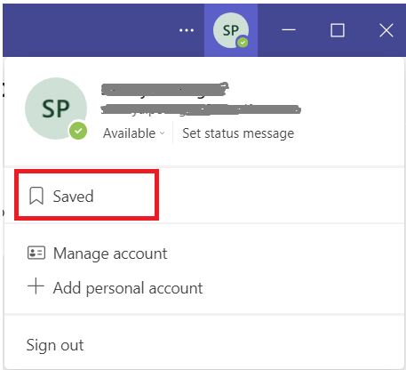Click the large SP profile picture
The image size is (406, 370).
click(56, 109)
